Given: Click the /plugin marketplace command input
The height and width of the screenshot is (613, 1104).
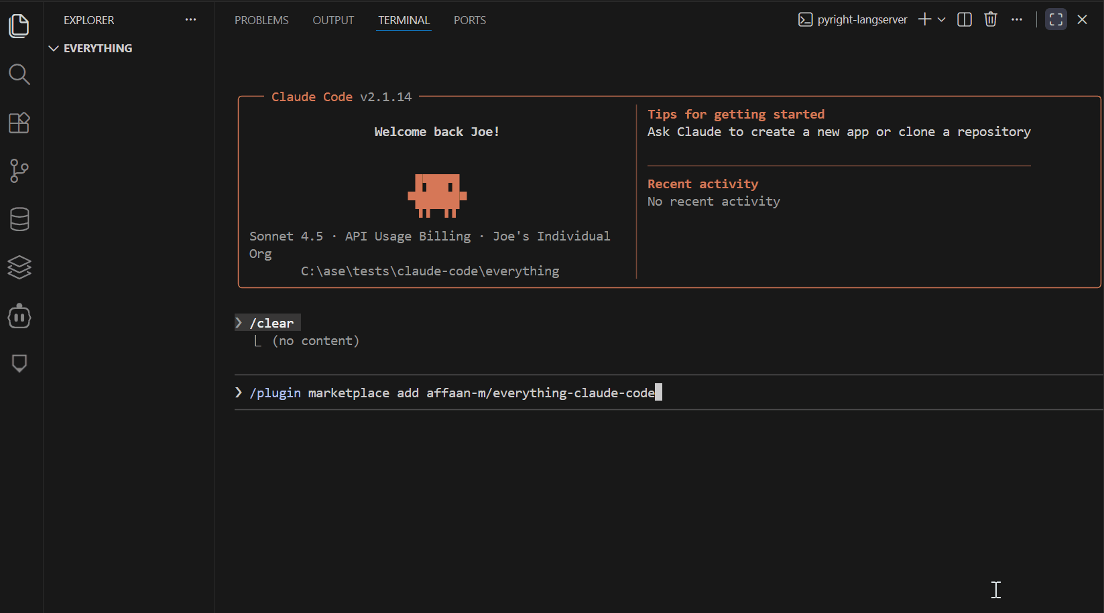Looking at the screenshot, I should [669, 393].
